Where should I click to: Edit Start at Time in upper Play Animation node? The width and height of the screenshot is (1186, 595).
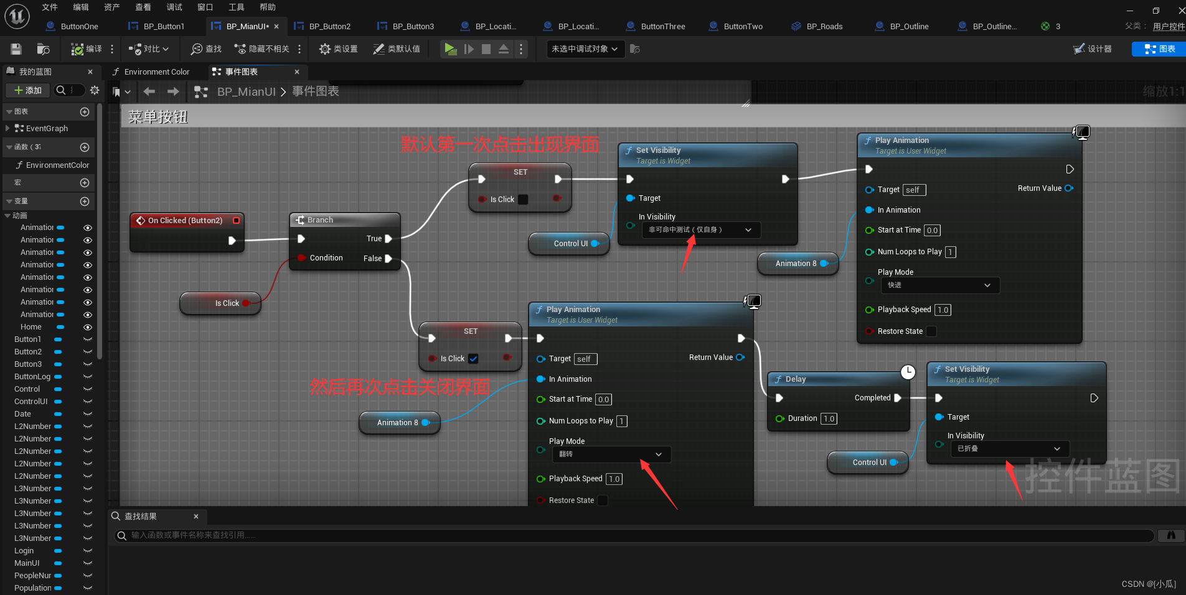(932, 231)
